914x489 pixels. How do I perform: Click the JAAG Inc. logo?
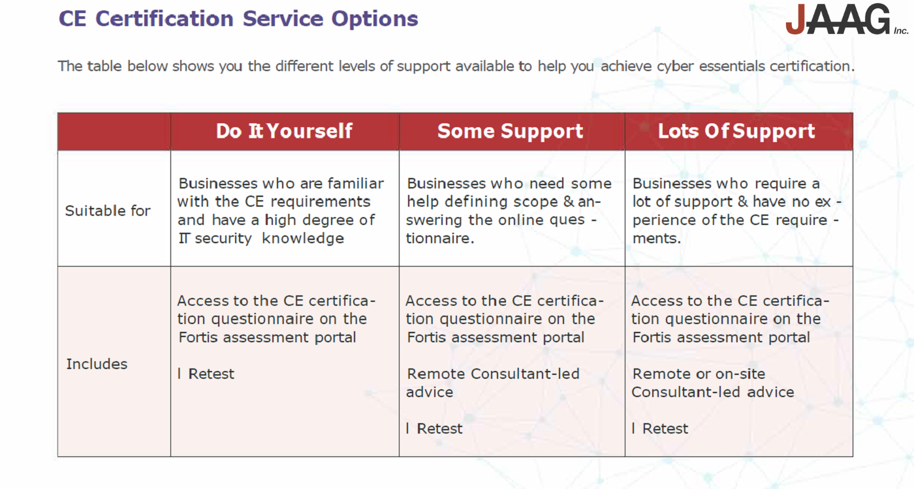tap(846, 20)
